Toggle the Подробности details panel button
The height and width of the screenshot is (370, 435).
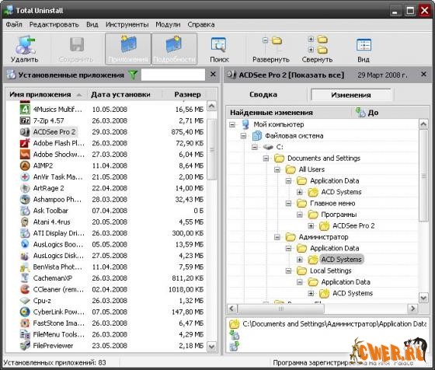click(174, 49)
